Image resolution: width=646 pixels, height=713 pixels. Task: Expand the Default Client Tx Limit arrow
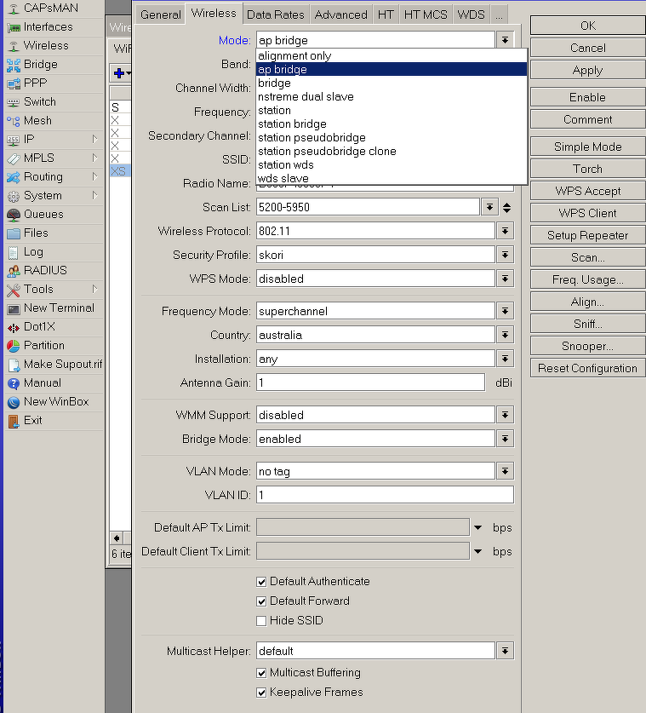point(478,552)
